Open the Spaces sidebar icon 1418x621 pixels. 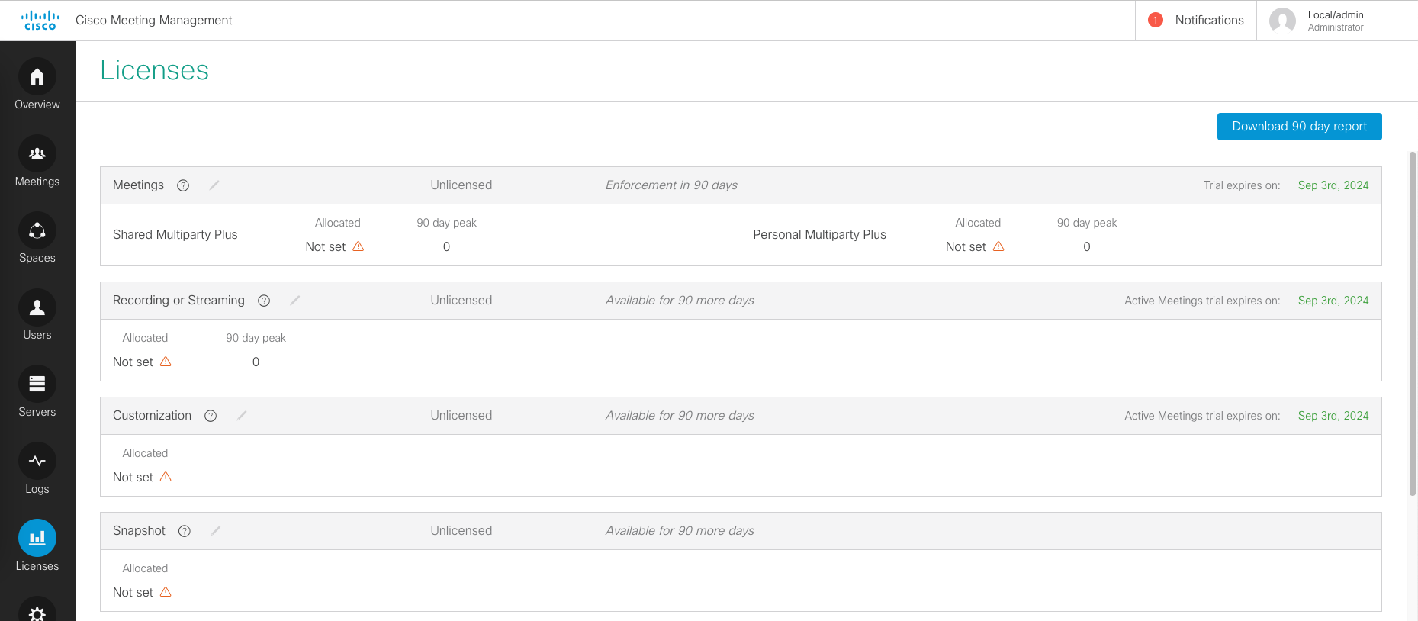coord(37,231)
